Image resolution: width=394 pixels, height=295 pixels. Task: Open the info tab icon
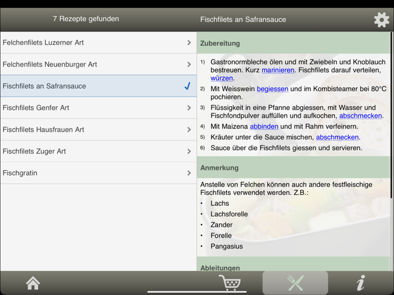click(361, 283)
